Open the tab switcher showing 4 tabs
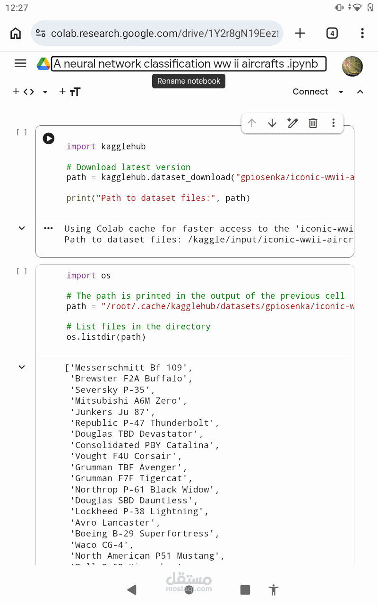 coord(332,33)
